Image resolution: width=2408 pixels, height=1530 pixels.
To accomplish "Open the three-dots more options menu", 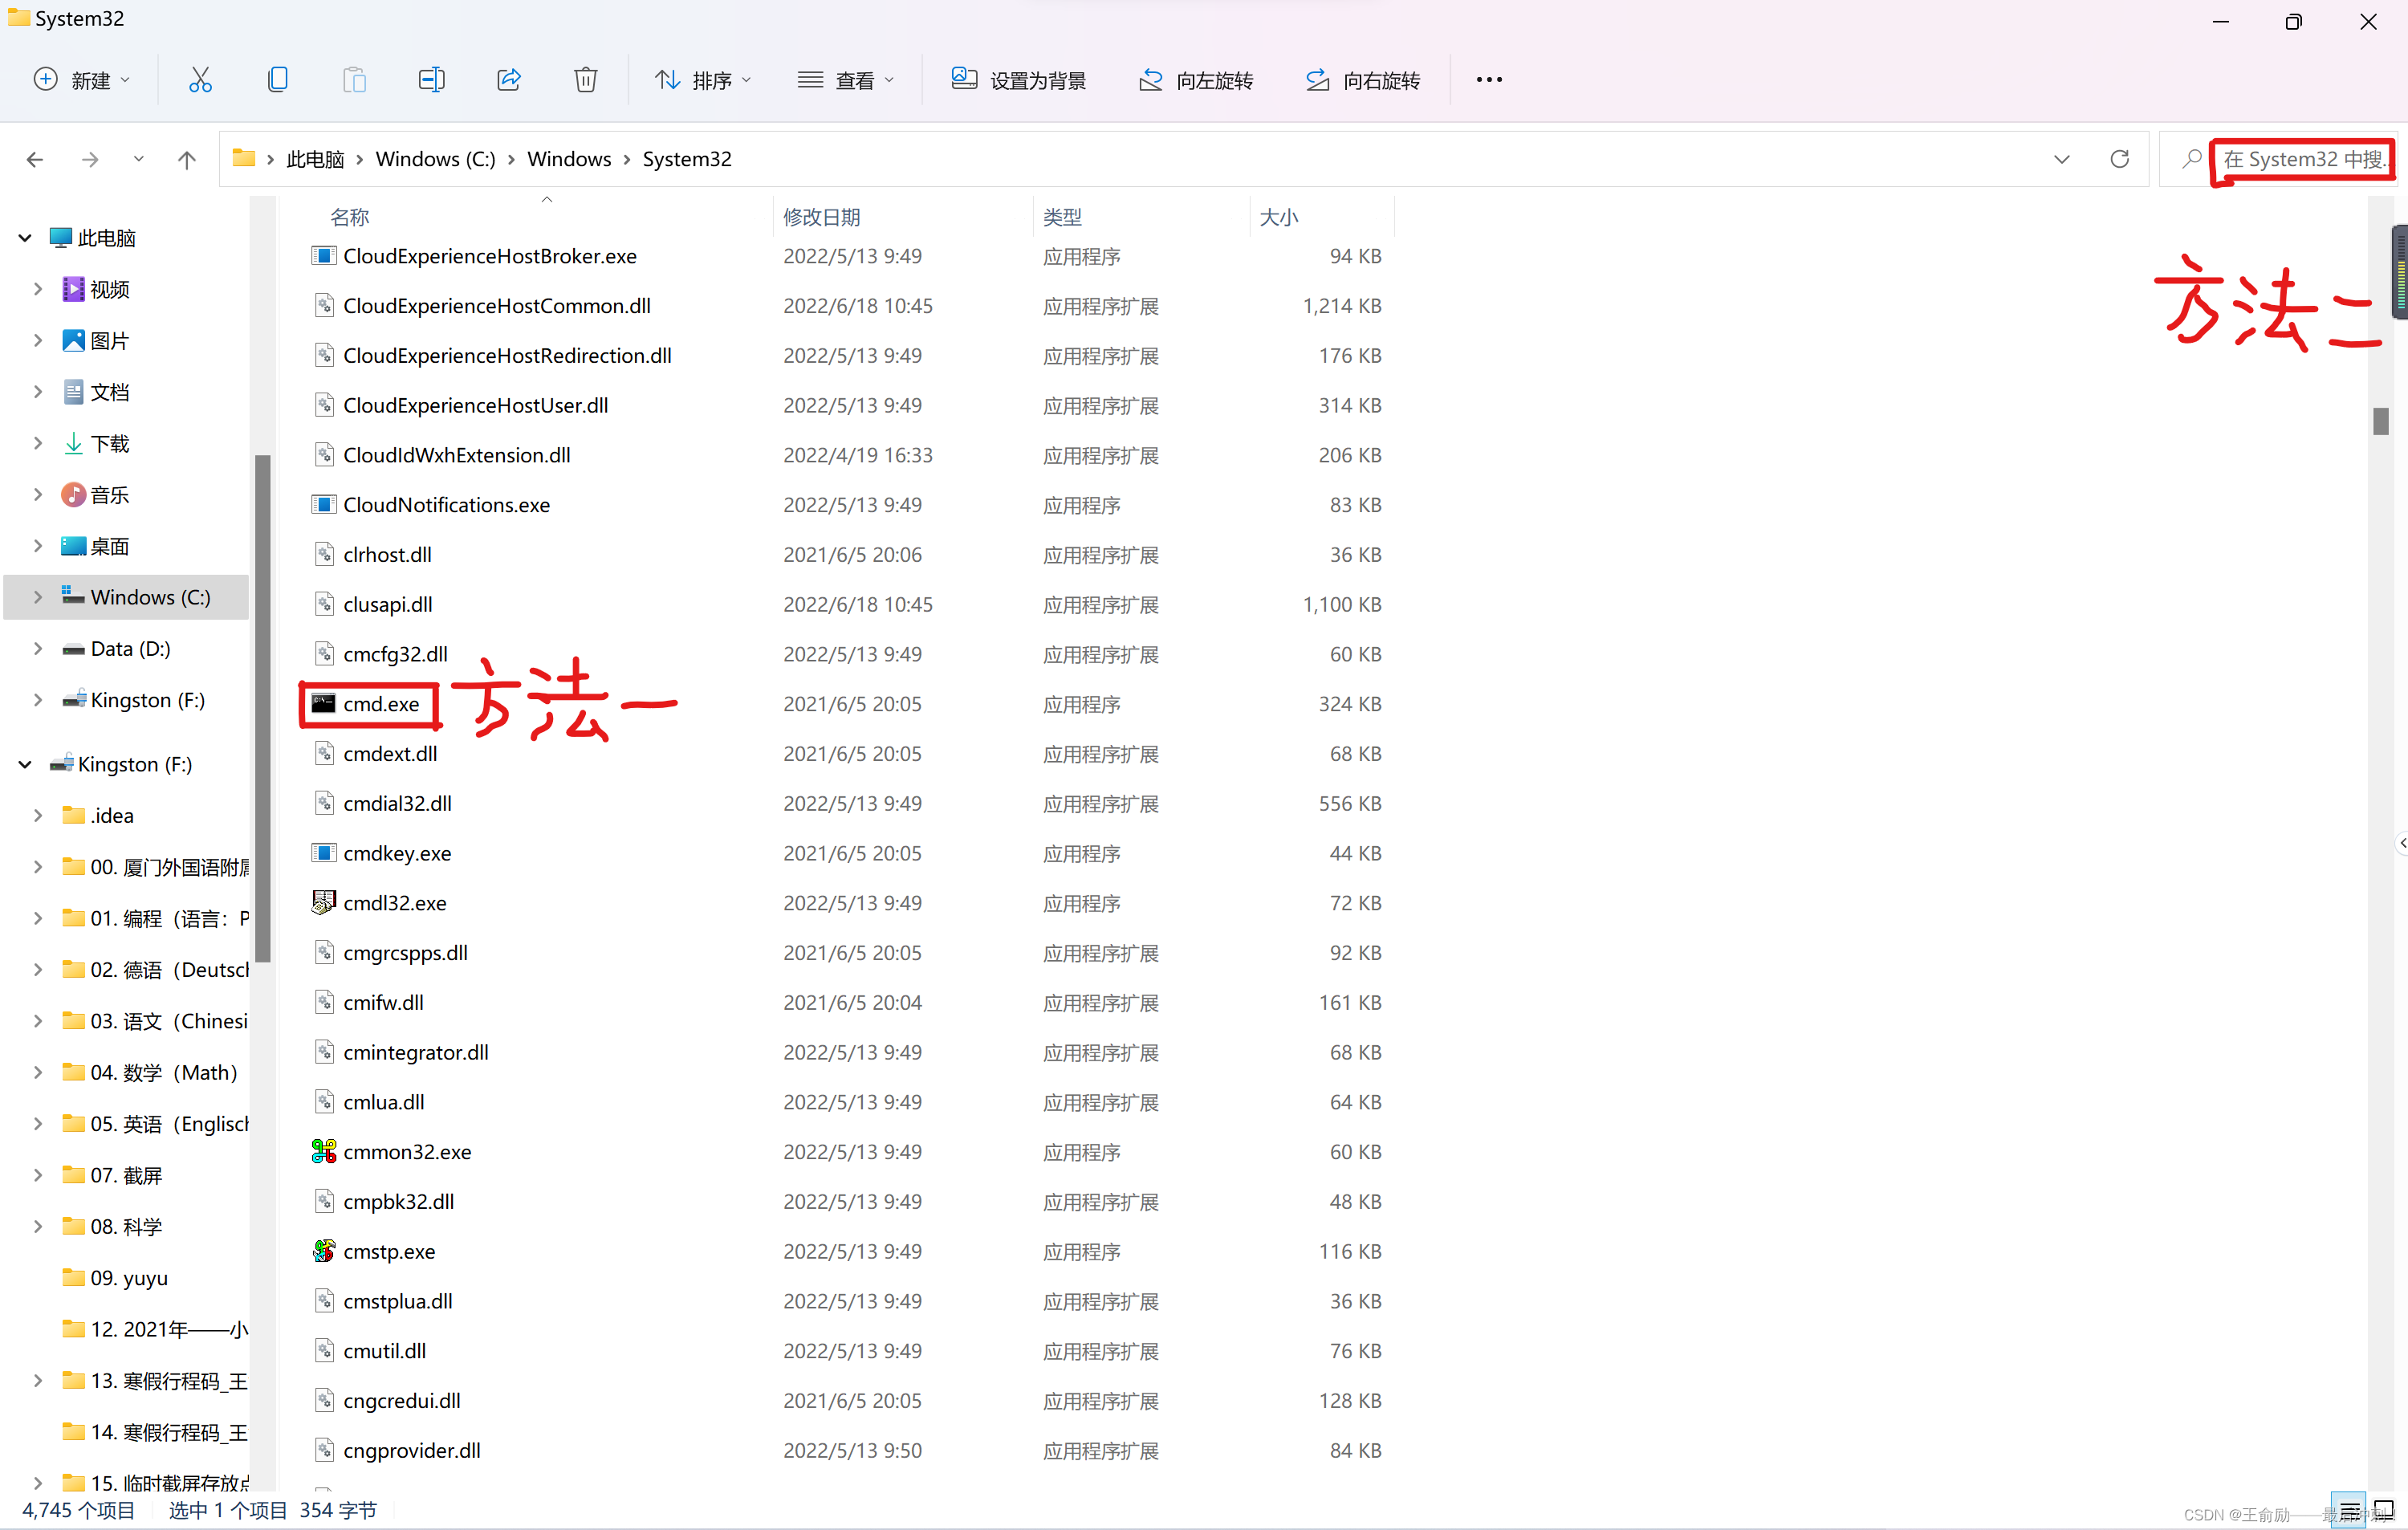I will point(1489,80).
